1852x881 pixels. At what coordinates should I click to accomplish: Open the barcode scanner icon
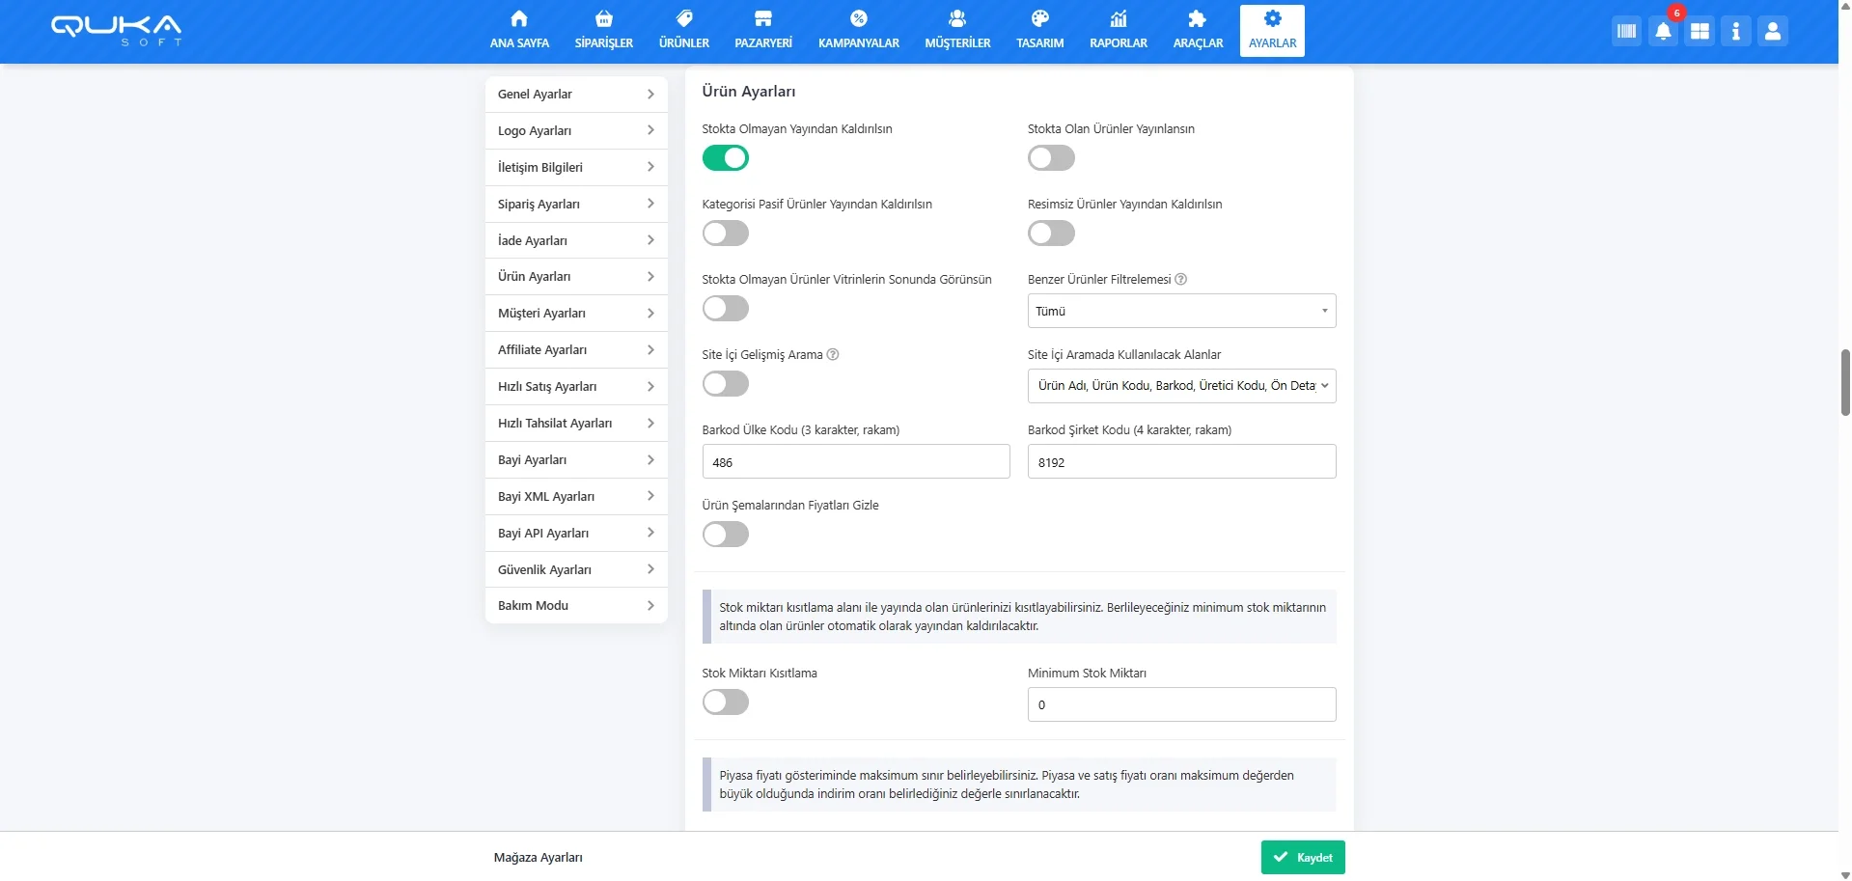[1626, 31]
